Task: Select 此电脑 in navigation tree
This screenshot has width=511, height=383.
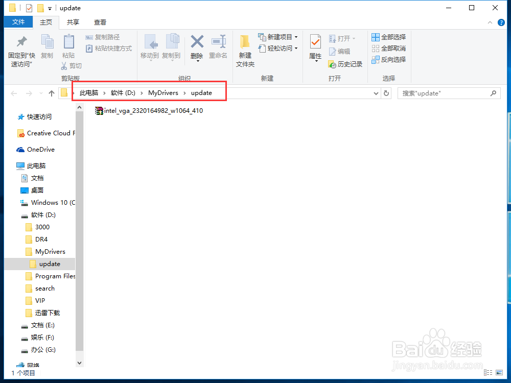Action: tap(31, 166)
